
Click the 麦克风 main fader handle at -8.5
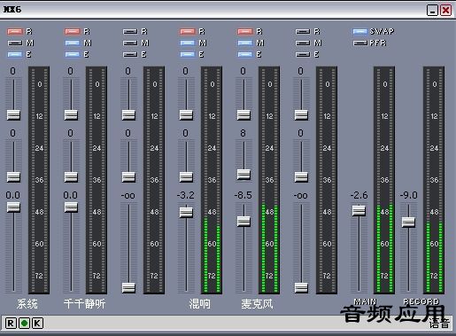[x=243, y=222]
